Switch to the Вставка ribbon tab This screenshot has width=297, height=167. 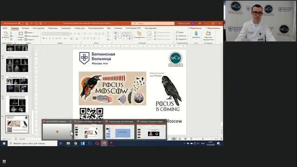coord(26,28)
